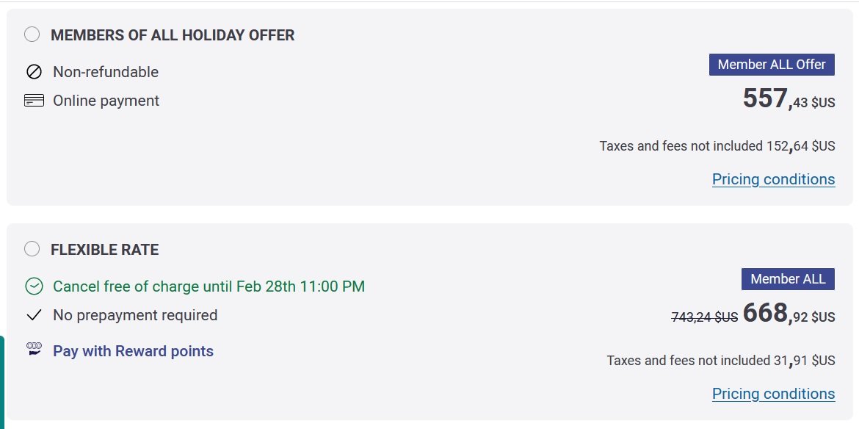Click the Member ALL Offer badge
The image size is (859, 429).
(772, 65)
